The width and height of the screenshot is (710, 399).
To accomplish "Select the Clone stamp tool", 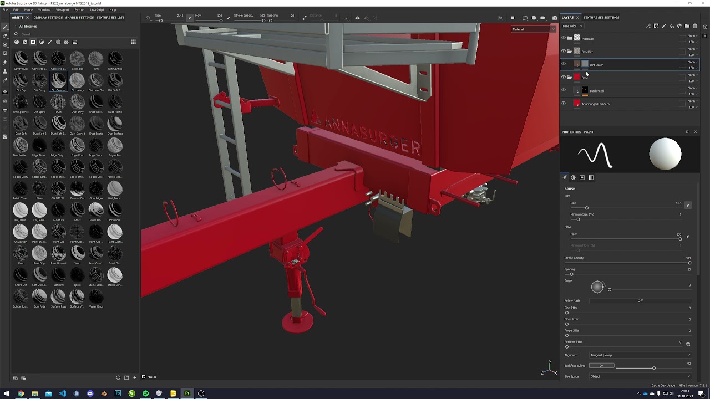I will [5, 71].
